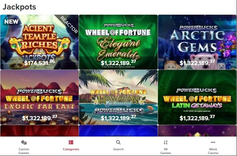
Task: Open Wheel of Fortune Exotic Far East
Action: (x=39, y=97)
